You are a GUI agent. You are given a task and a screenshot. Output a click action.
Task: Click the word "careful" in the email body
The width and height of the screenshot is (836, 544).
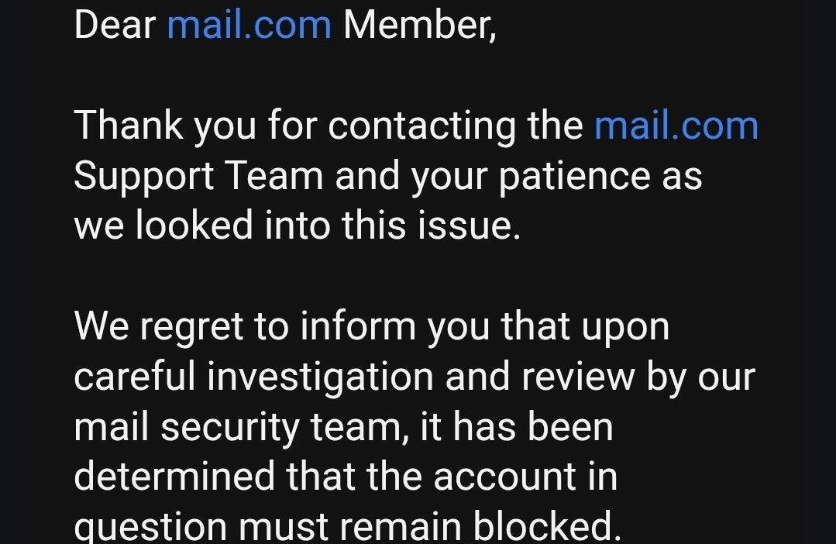tap(134, 376)
